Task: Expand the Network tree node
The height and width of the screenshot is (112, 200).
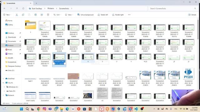Action: 3,95
